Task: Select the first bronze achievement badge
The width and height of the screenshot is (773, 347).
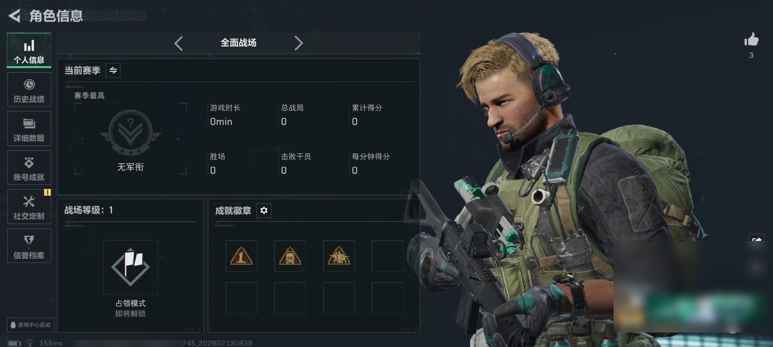Action: 241,256
